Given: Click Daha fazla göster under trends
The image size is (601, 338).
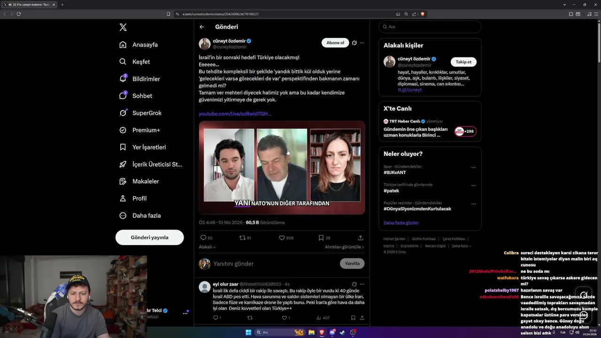Looking at the screenshot, I should point(401,223).
